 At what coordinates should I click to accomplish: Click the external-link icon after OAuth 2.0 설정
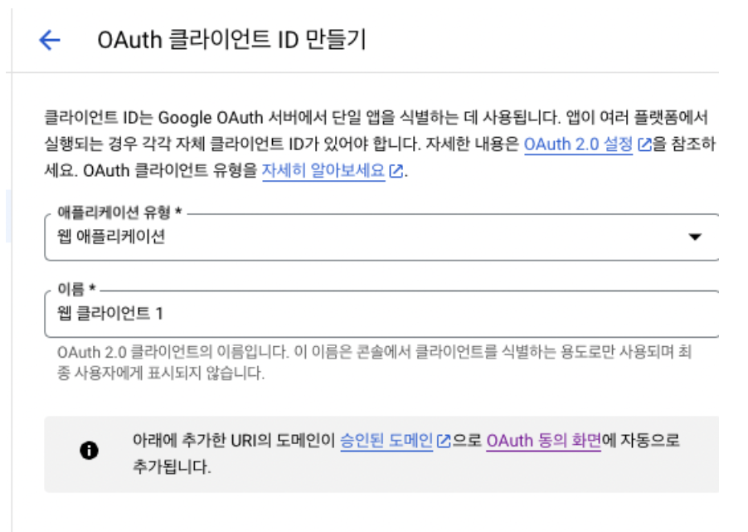pos(644,144)
